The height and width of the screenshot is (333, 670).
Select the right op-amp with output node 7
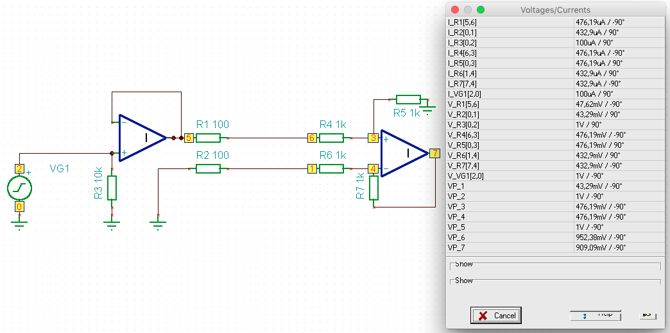click(x=403, y=153)
